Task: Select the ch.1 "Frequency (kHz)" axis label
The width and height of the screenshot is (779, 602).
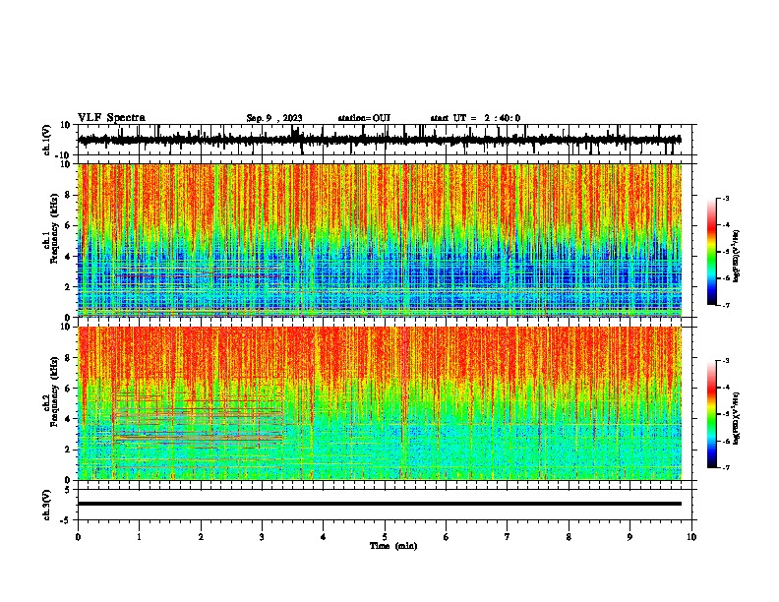Action: click(54, 228)
